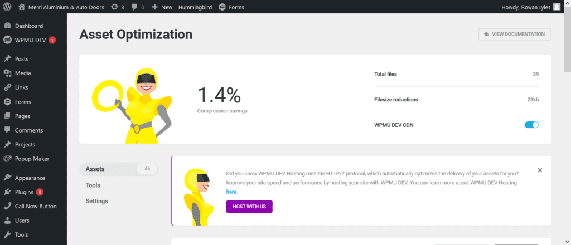Click the Media library sidebar icon
This screenshot has width=571, height=245.
point(7,73)
